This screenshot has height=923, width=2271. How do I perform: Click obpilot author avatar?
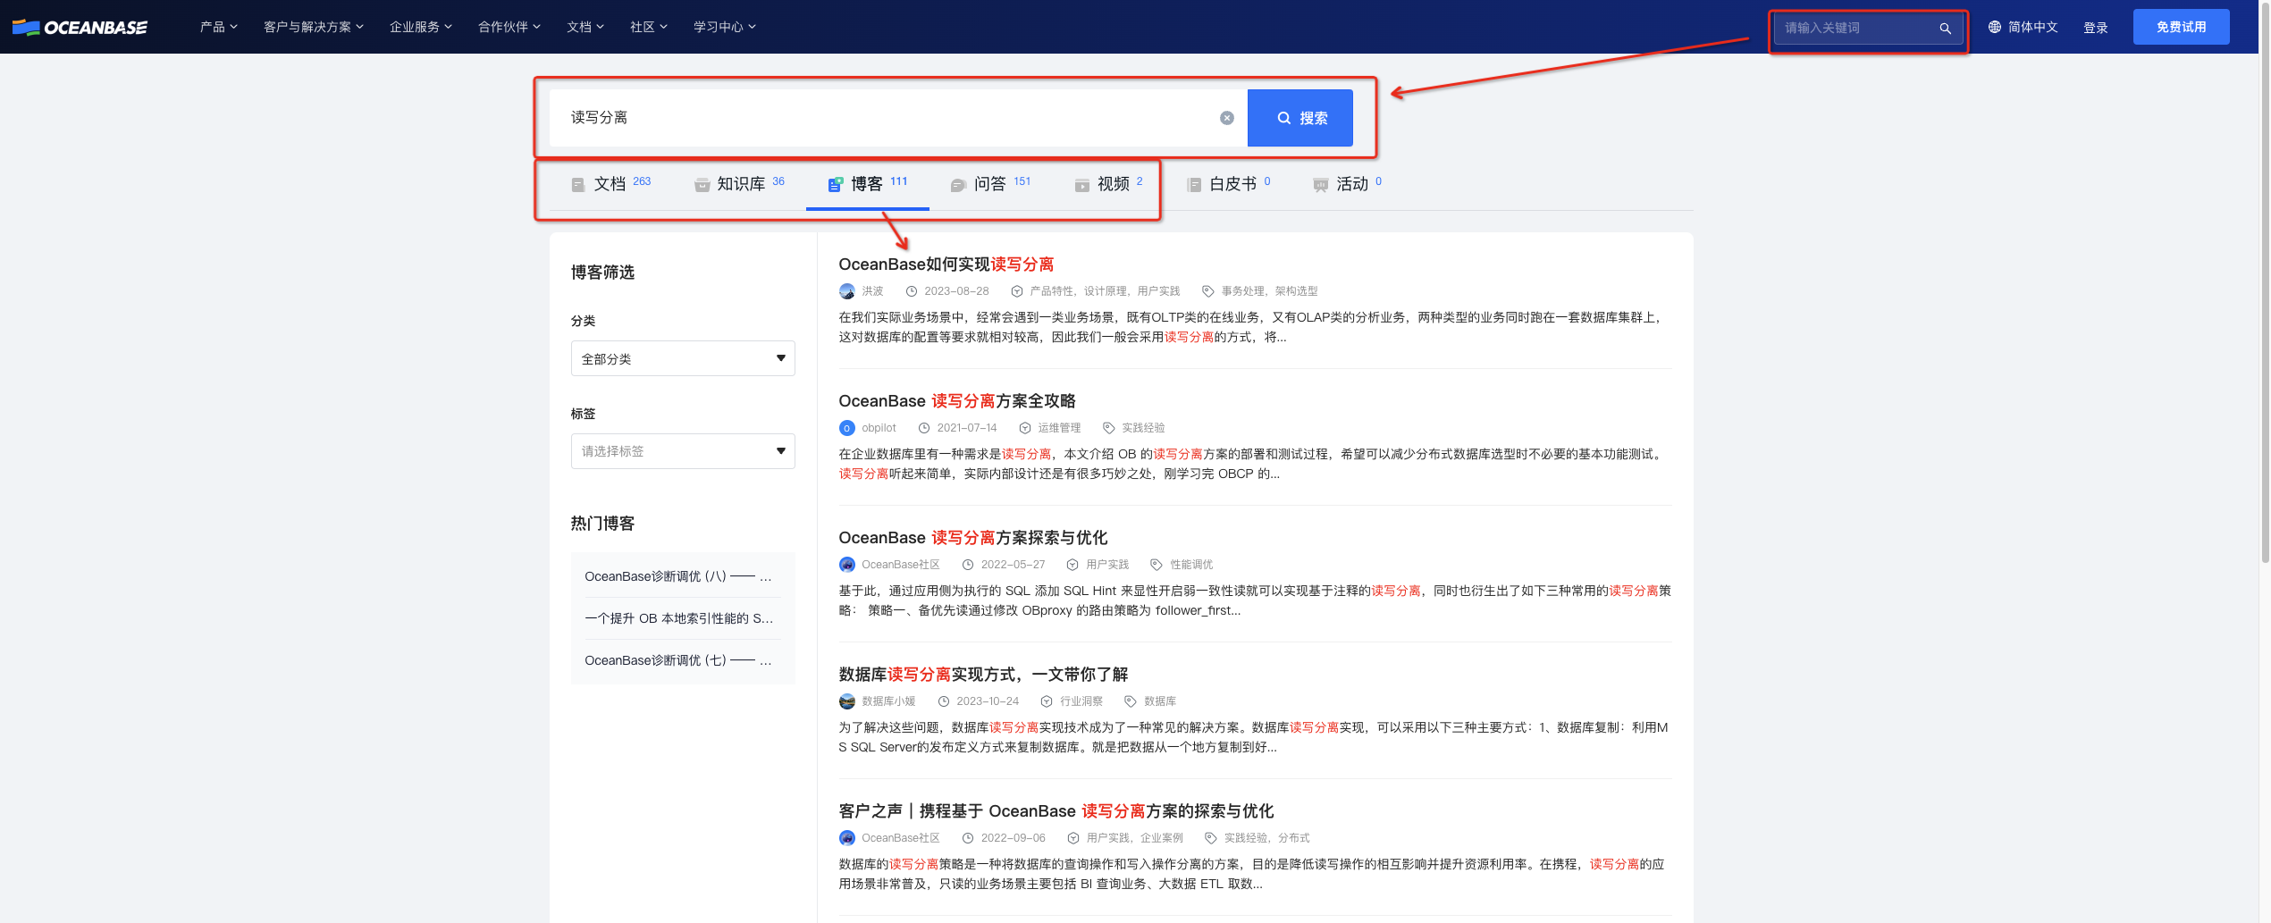846,428
